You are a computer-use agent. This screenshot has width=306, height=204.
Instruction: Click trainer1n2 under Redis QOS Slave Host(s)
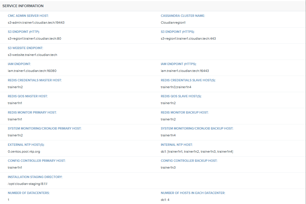coord(168,103)
